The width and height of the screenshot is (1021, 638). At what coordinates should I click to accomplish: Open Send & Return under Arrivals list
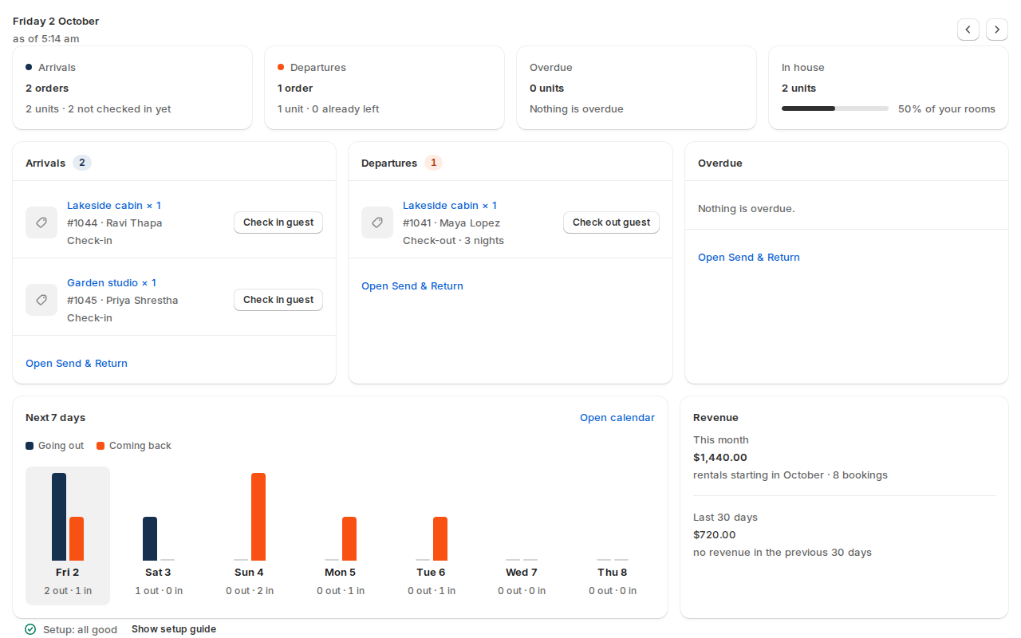(77, 363)
